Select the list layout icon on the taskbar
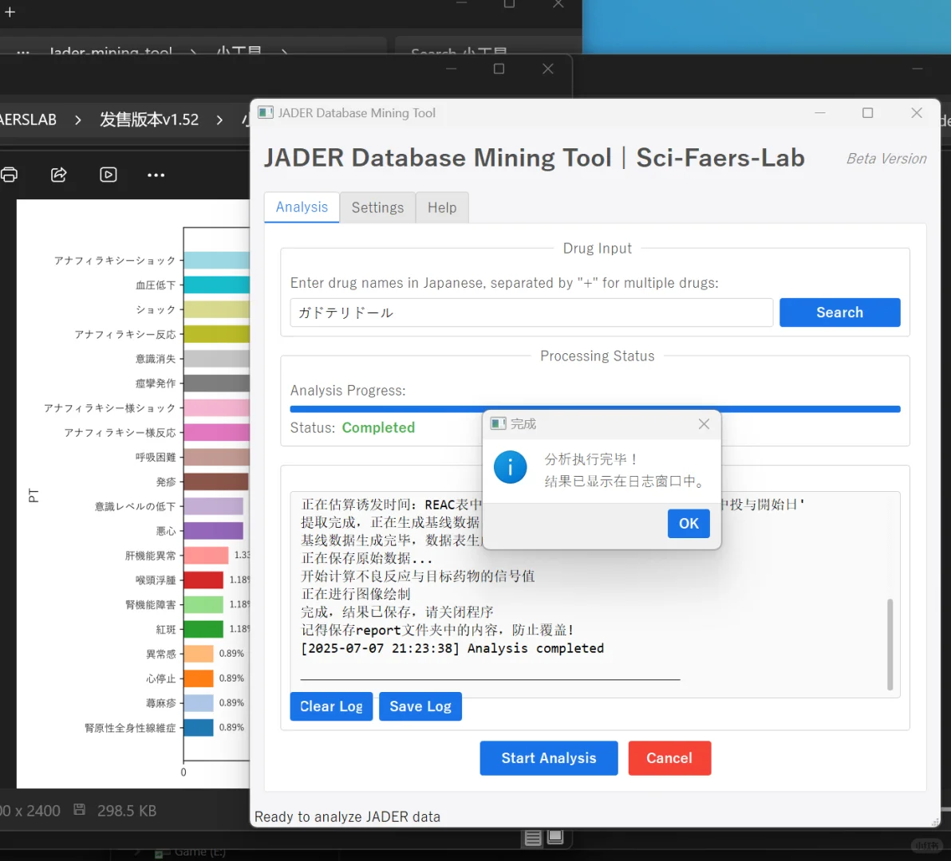This screenshot has width=951, height=861. pyautogui.click(x=532, y=838)
